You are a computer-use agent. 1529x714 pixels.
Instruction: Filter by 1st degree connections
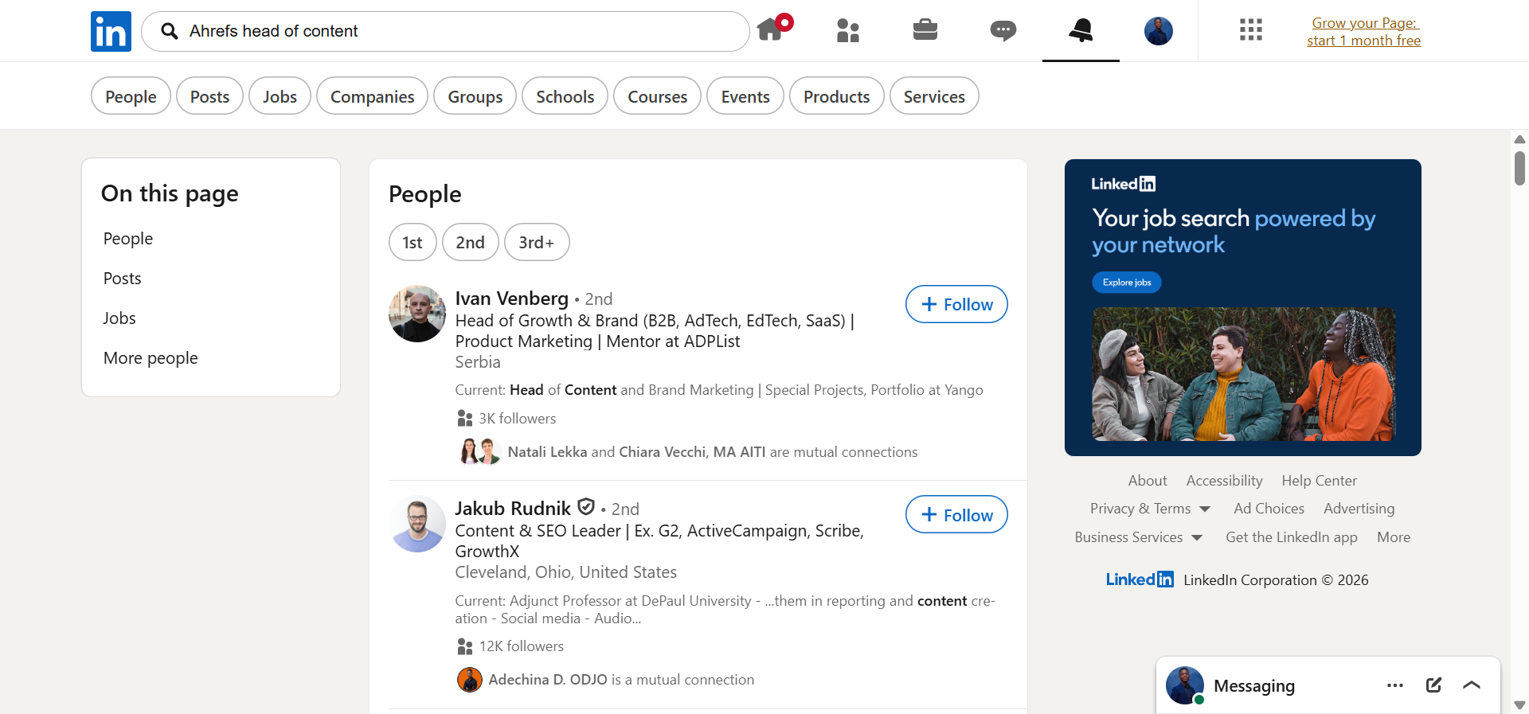tap(413, 242)
